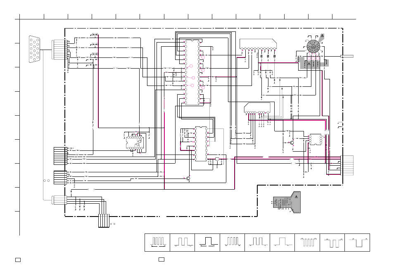Select the bottom connector block below the dashed border
This screenshot has width=394, height=269.
point(104,221)
